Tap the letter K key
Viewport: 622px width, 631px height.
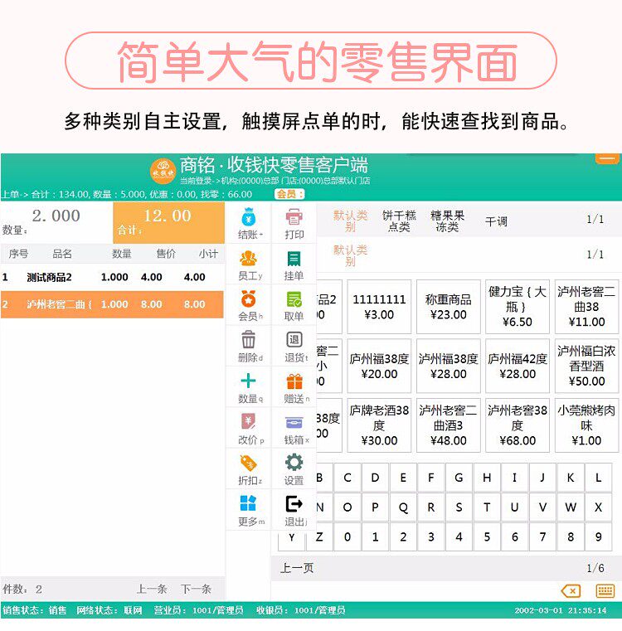[x=571, y=478]
